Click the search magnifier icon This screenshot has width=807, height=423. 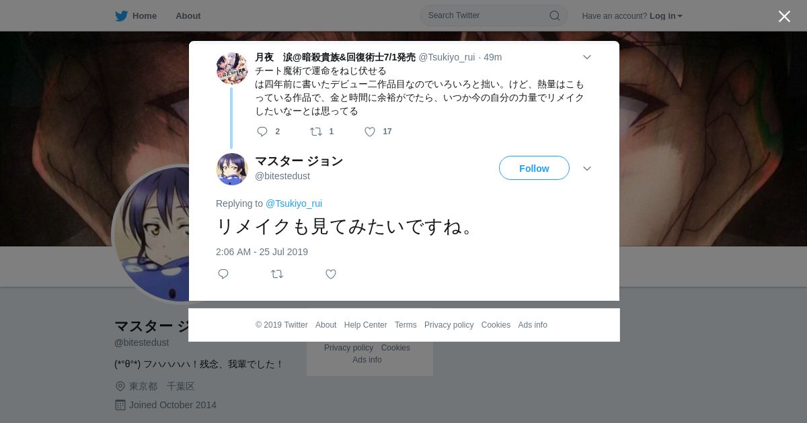point(555,15)
